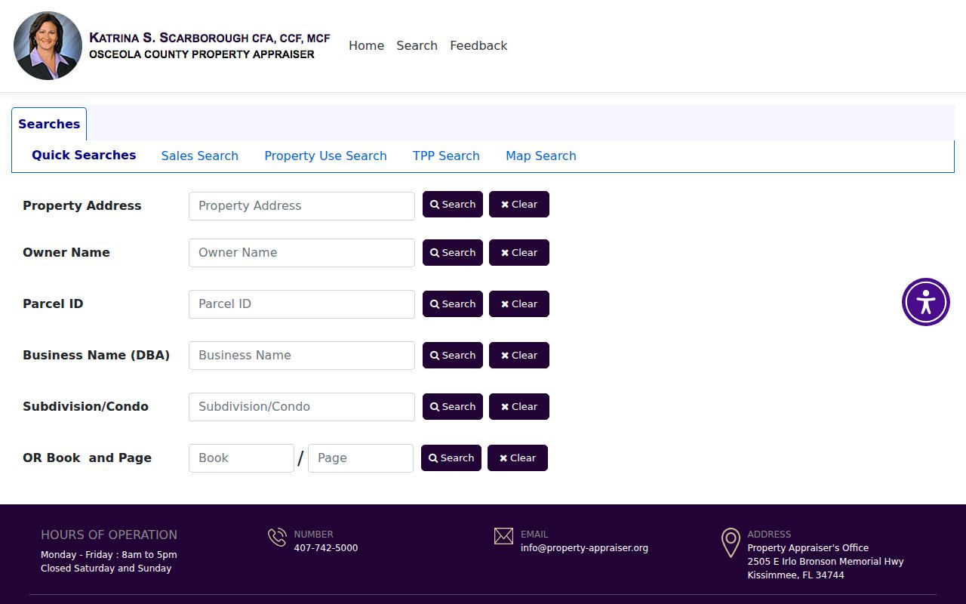966x604 pixels.
Task: Focus the Subdivision/Condo input field
Action: point(302,406)
